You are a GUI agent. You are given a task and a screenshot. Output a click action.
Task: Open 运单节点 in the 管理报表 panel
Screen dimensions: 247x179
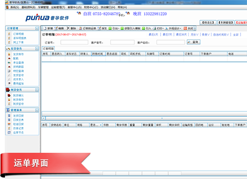[18, 133]
